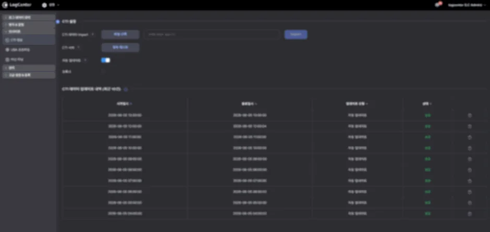Screen dimensions: 490x232
Task: Delete the history row starting at 10:00:00
Action: point(469,148)
